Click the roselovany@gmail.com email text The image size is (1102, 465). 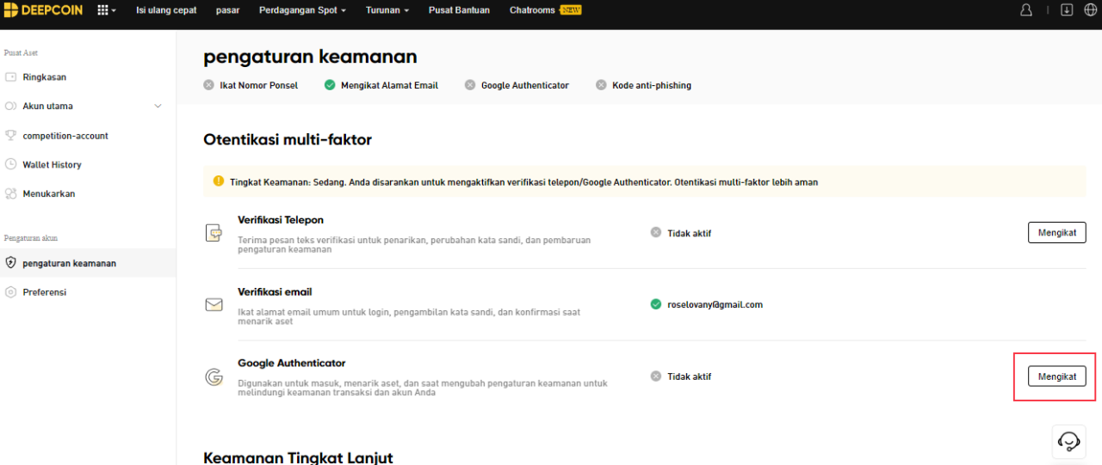click(715, 305)
